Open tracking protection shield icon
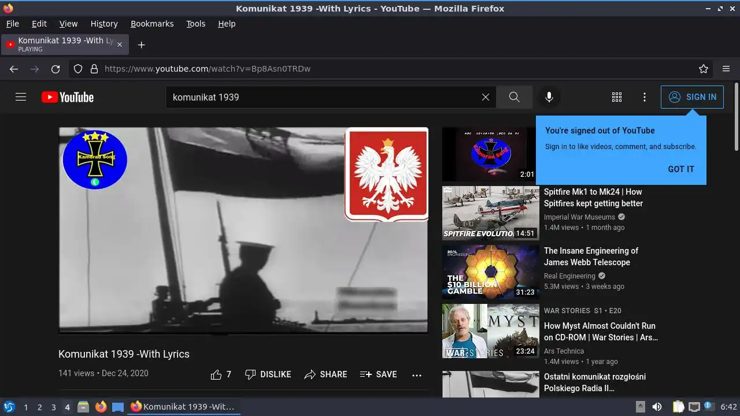740x416 pixels. [78, 69]
